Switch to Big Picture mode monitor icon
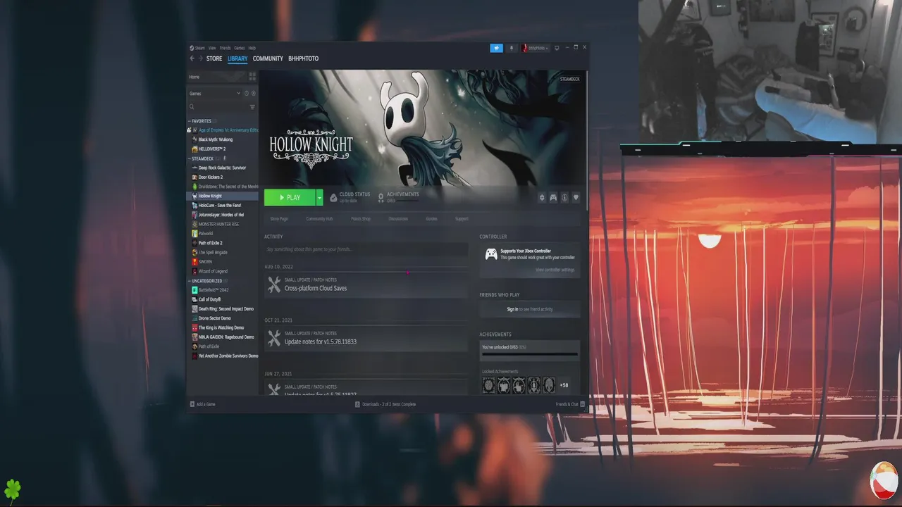Screen dimensions: 902x507 pos(557,48)
